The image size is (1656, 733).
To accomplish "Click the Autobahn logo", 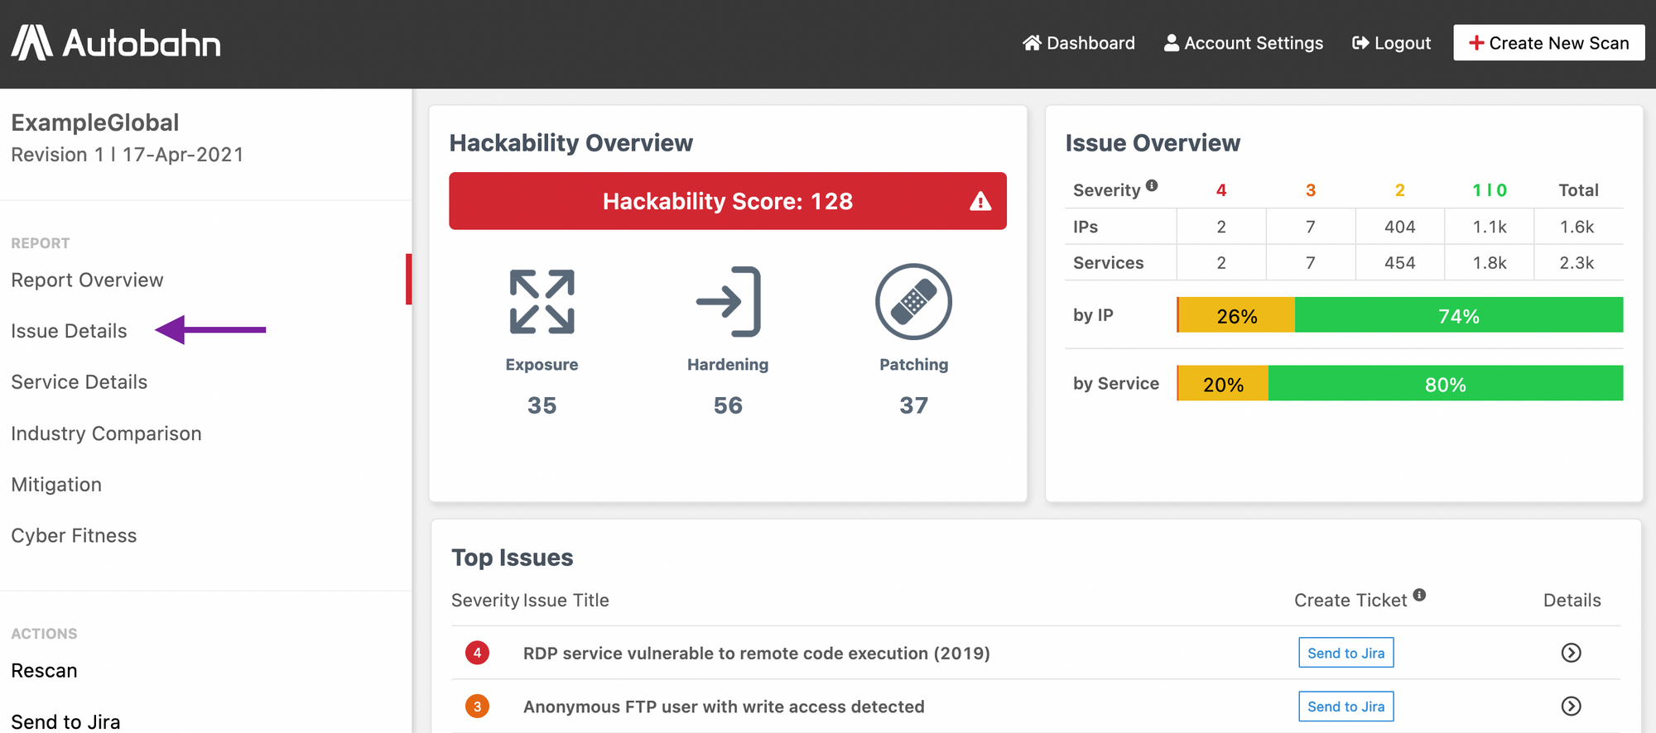I will pos(116,43).
